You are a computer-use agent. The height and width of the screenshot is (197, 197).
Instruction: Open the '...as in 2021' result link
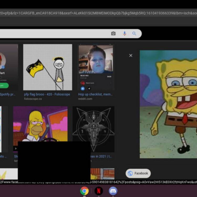pyautogui.click(x=101, y=157)
